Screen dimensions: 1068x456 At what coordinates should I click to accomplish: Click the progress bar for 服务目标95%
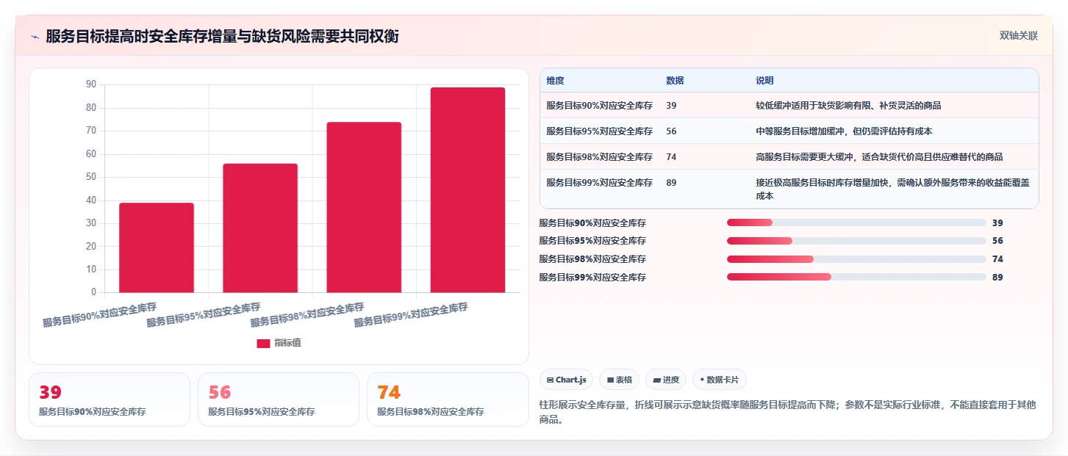click(856, 241)
